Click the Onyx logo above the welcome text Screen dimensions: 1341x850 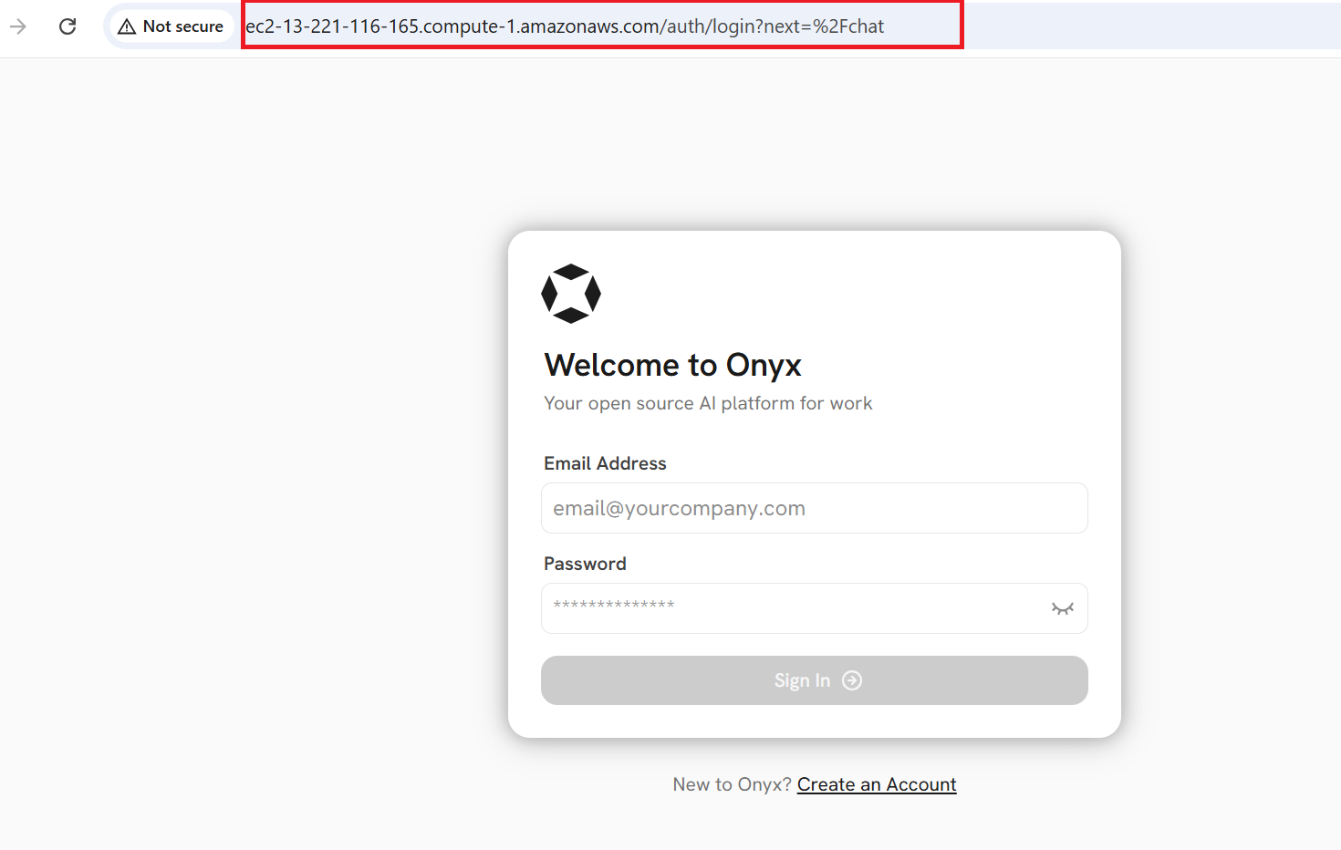(x=571, y=294)
